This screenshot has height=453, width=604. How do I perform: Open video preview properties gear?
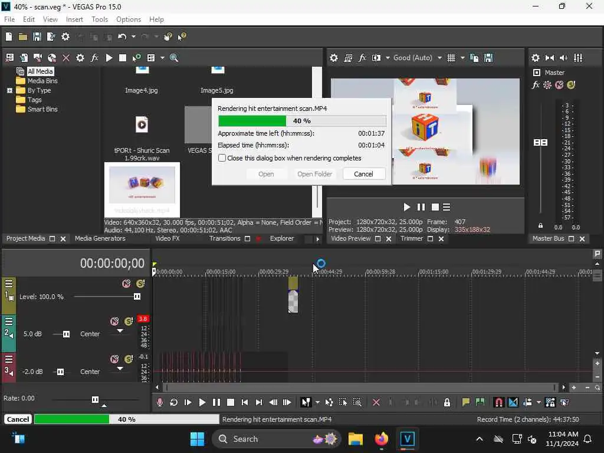[x=334, y=58]
